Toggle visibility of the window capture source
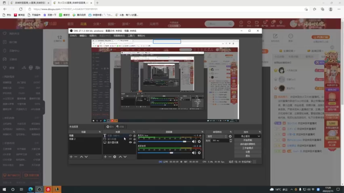This screenshot has height=193, width=344. coord(130,139)
